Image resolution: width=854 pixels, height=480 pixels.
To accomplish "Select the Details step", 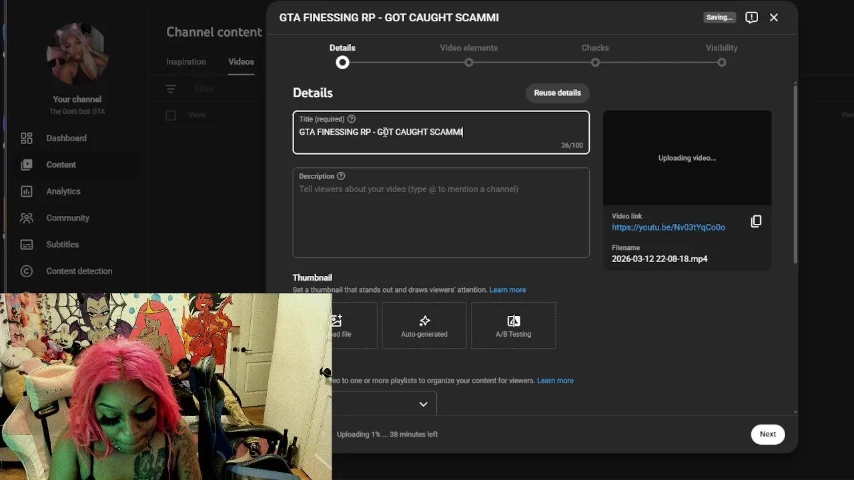I will click(x=342, y=55).
